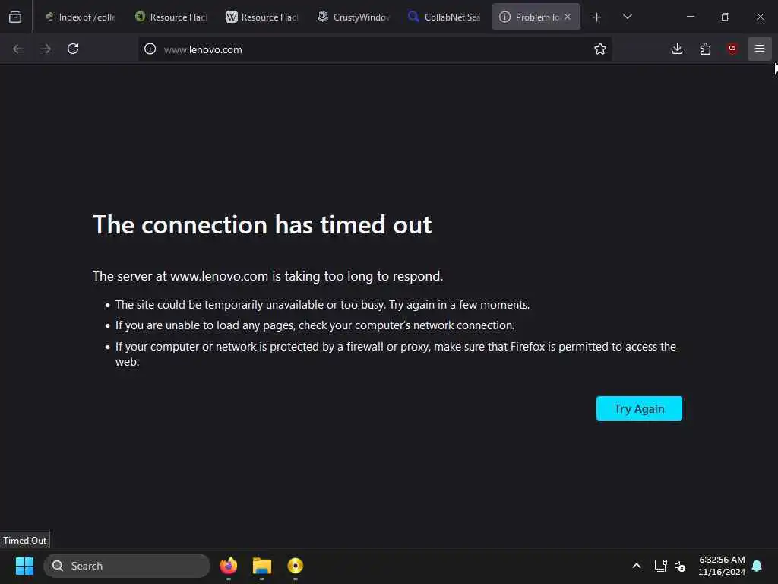This screenshot has width=778, height=584.
Task: Minimize the Firefox window
Action: (690, 17)
